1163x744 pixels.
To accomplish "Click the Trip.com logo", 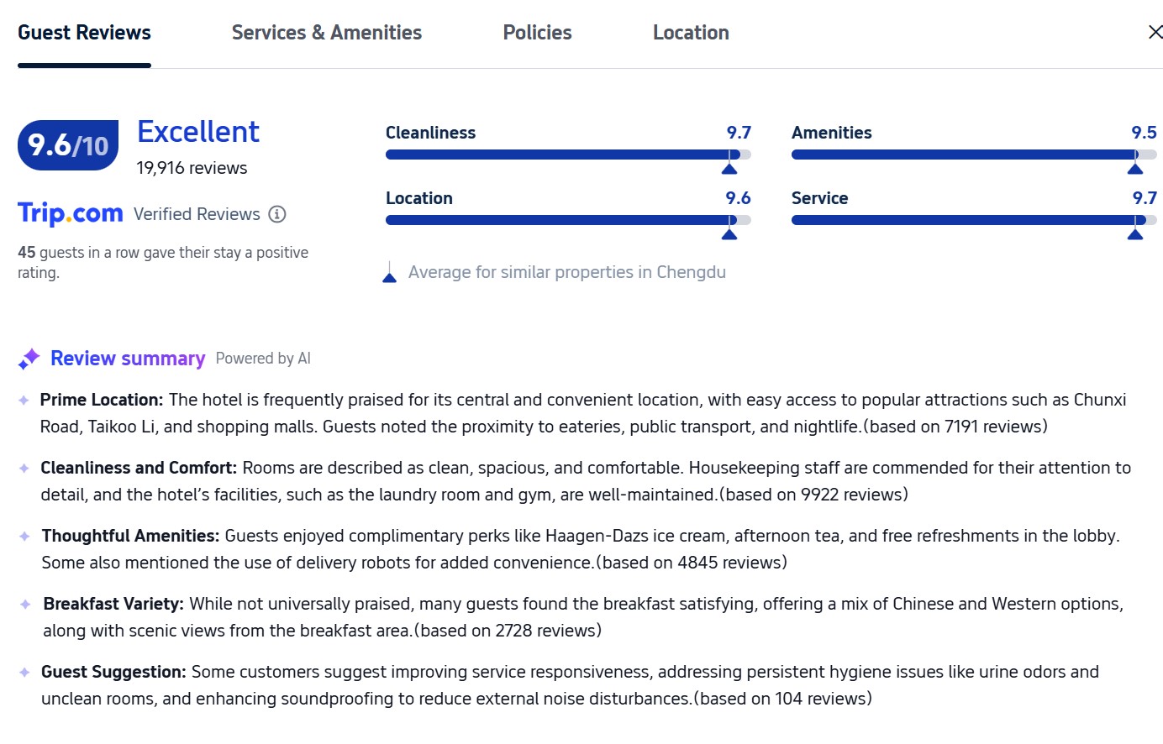I will (71, 213).
